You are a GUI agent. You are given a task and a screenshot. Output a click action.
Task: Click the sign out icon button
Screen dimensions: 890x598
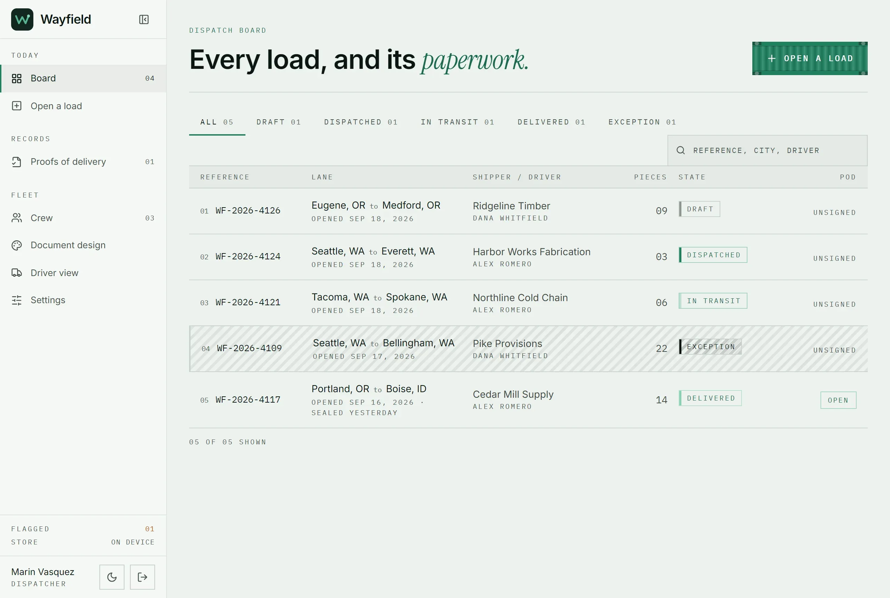point(142,577)
